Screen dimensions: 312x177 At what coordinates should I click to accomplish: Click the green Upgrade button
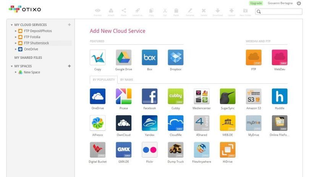(x=256, y=3)
